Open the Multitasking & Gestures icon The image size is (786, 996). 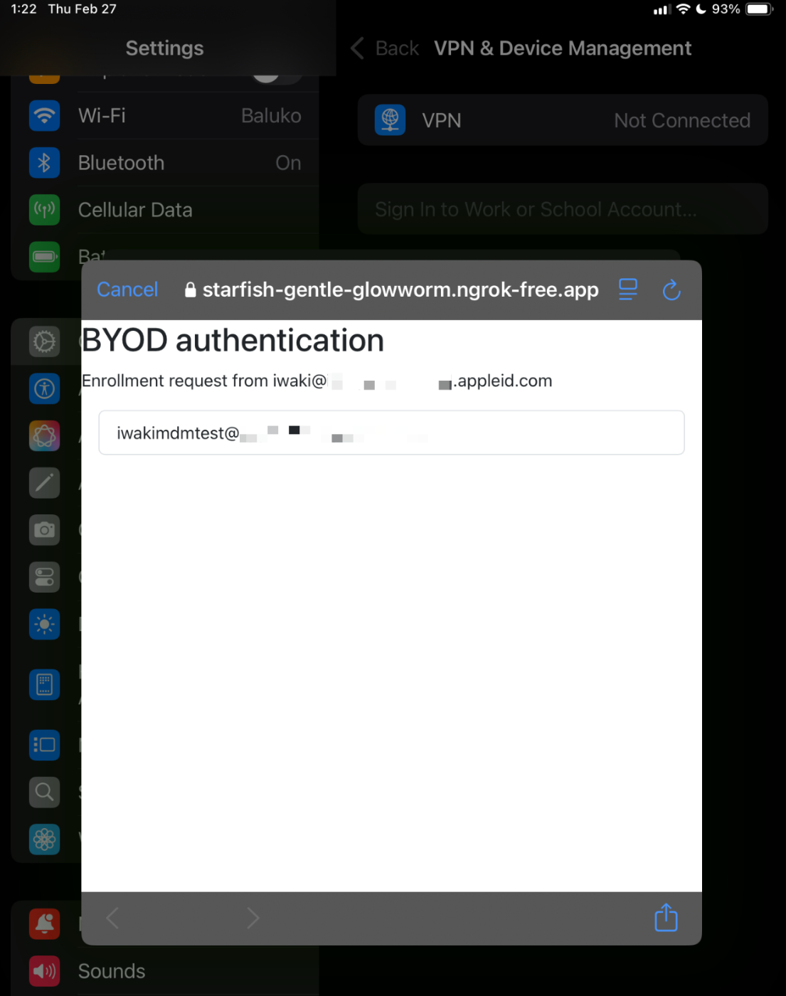pyautogui.click(x=44, y=745)
